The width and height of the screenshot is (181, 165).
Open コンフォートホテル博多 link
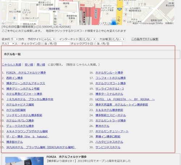(111, 78)
